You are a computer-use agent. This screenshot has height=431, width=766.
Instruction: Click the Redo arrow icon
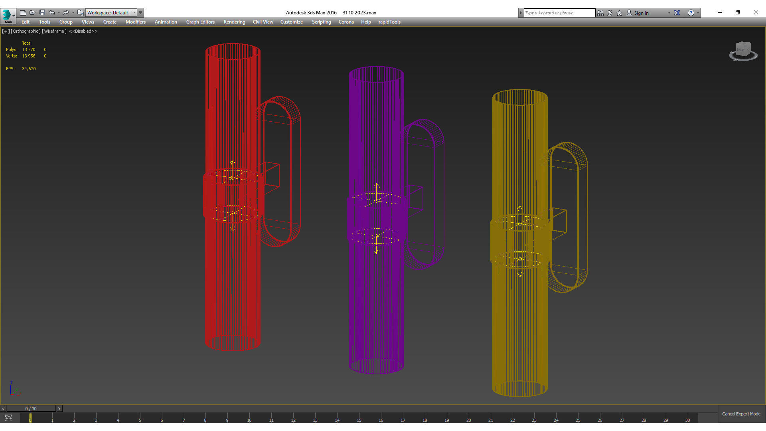pos(66,13)
